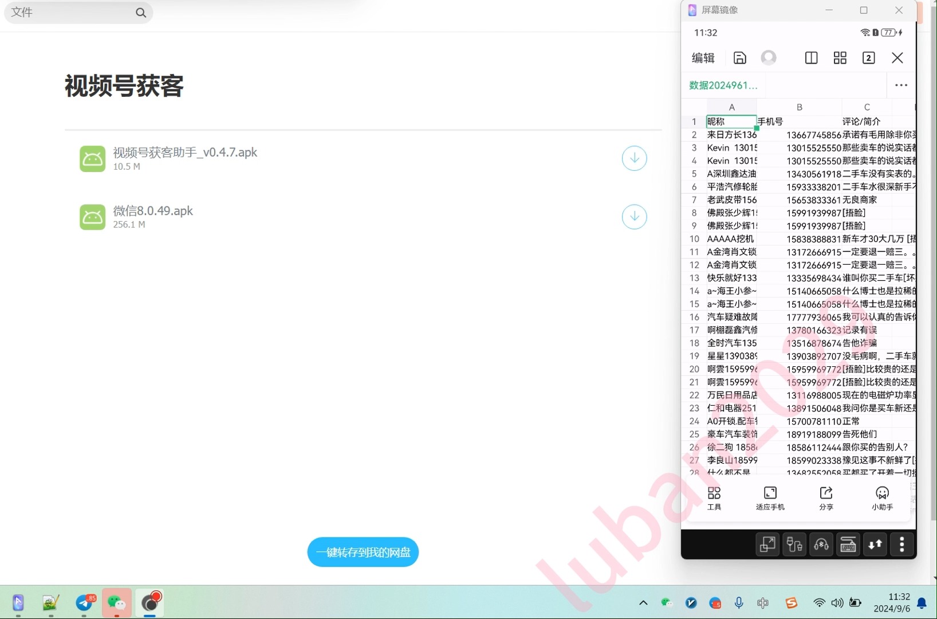The height and width of the screenshot is (619, 937).
Task: Select row number 10 header
Action: 694,239
